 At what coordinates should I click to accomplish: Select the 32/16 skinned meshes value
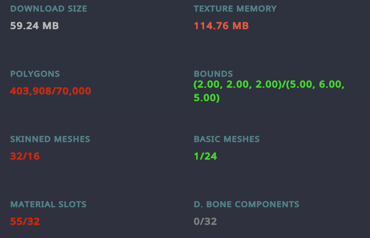(x=25, y=156)
